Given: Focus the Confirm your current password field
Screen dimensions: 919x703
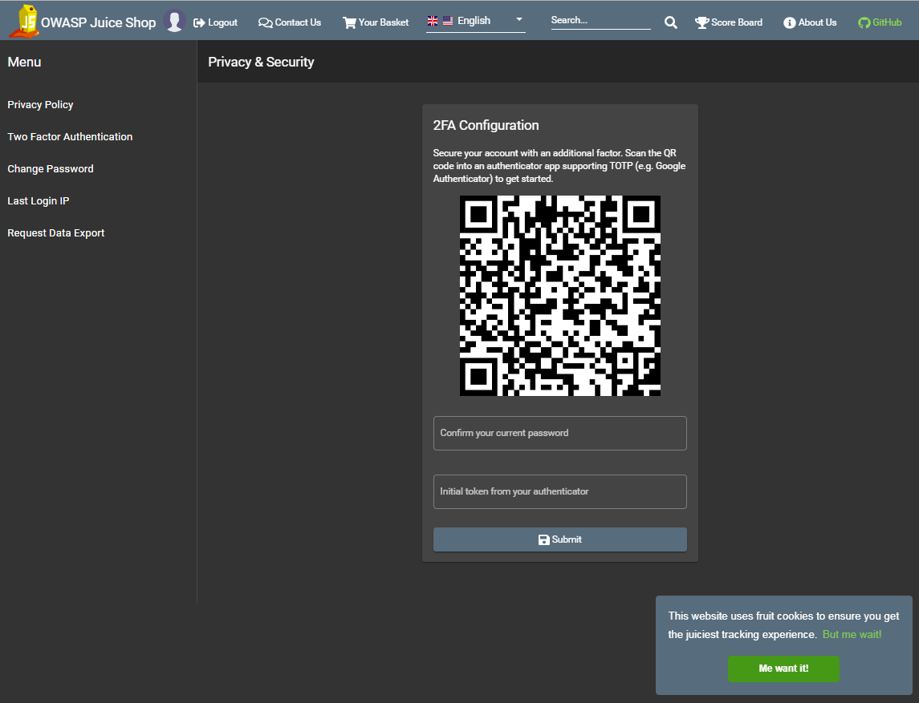Looking at the screenshot, I should 559,433.
